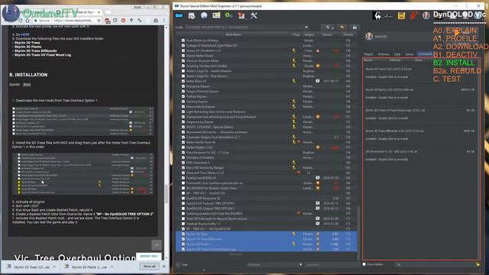
Task: Switch to the Saves tab
Action: coord(410,54)
